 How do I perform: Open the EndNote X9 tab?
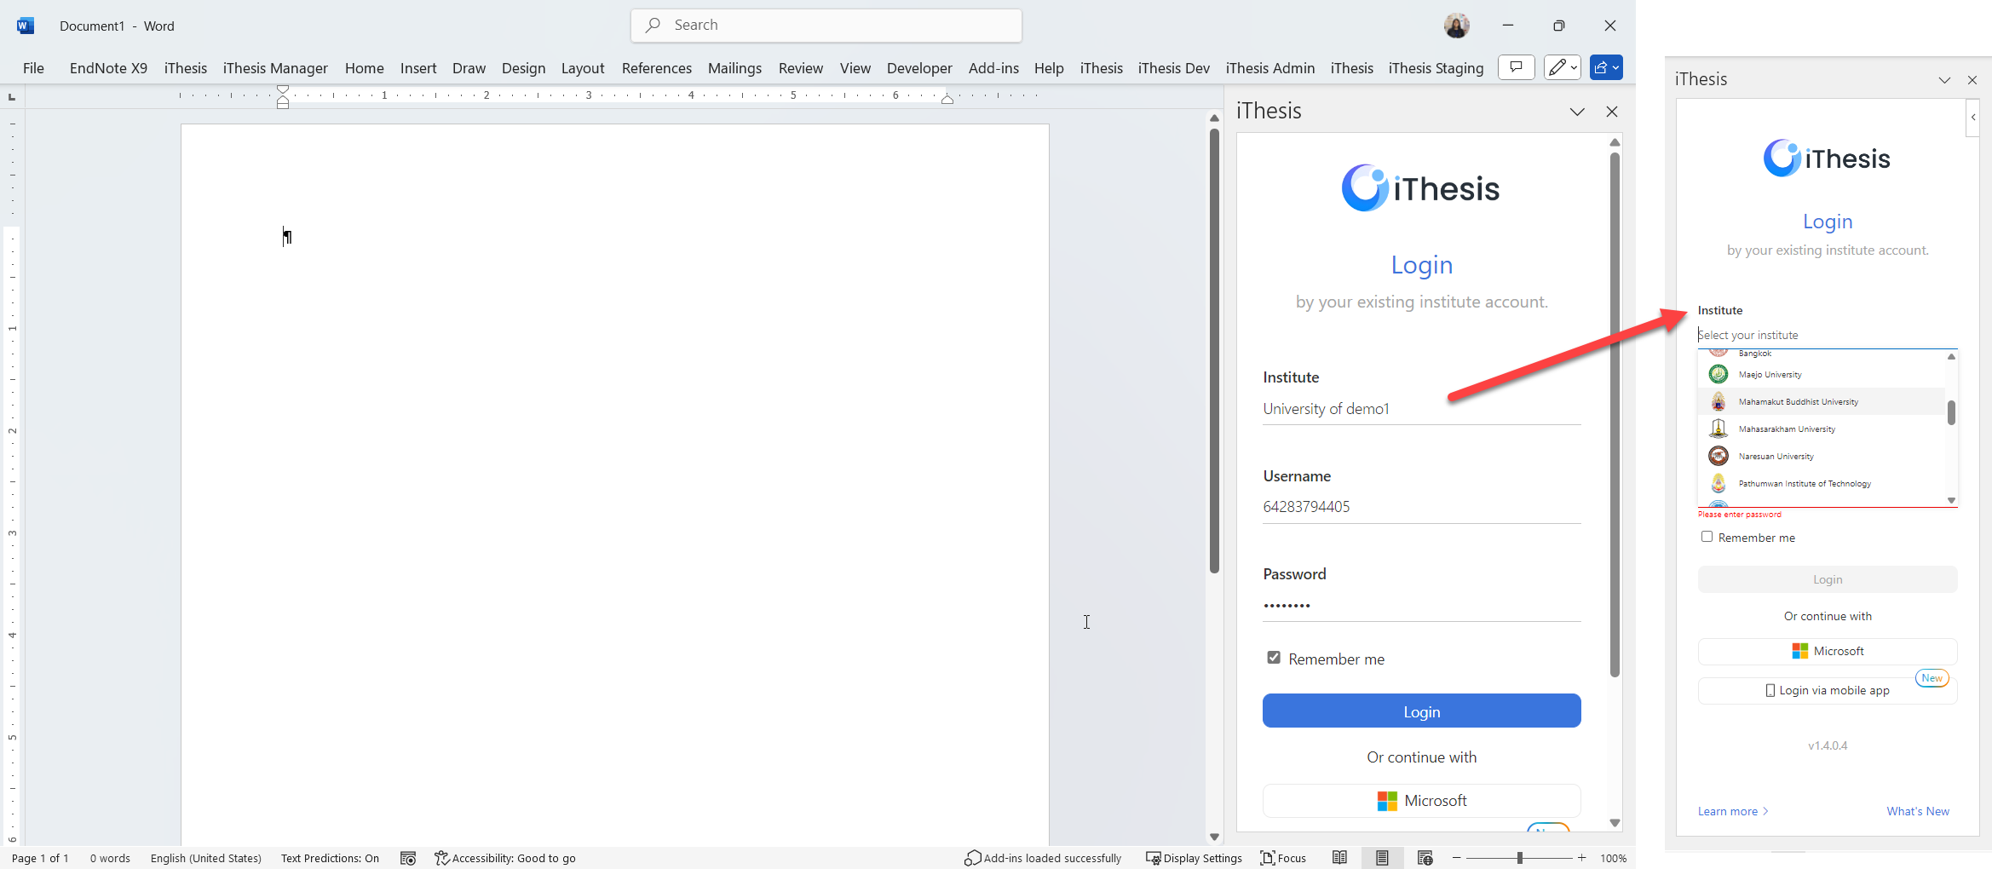(108, 68)
